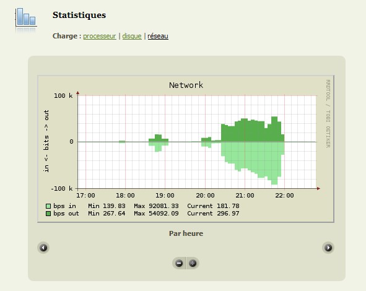This screenshot has width=366, height=291.
Task: Click the bps in Max value 92081.33
Action: pos(163,206)
